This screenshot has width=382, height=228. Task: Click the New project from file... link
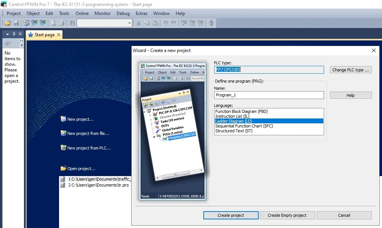coord(85,133)
